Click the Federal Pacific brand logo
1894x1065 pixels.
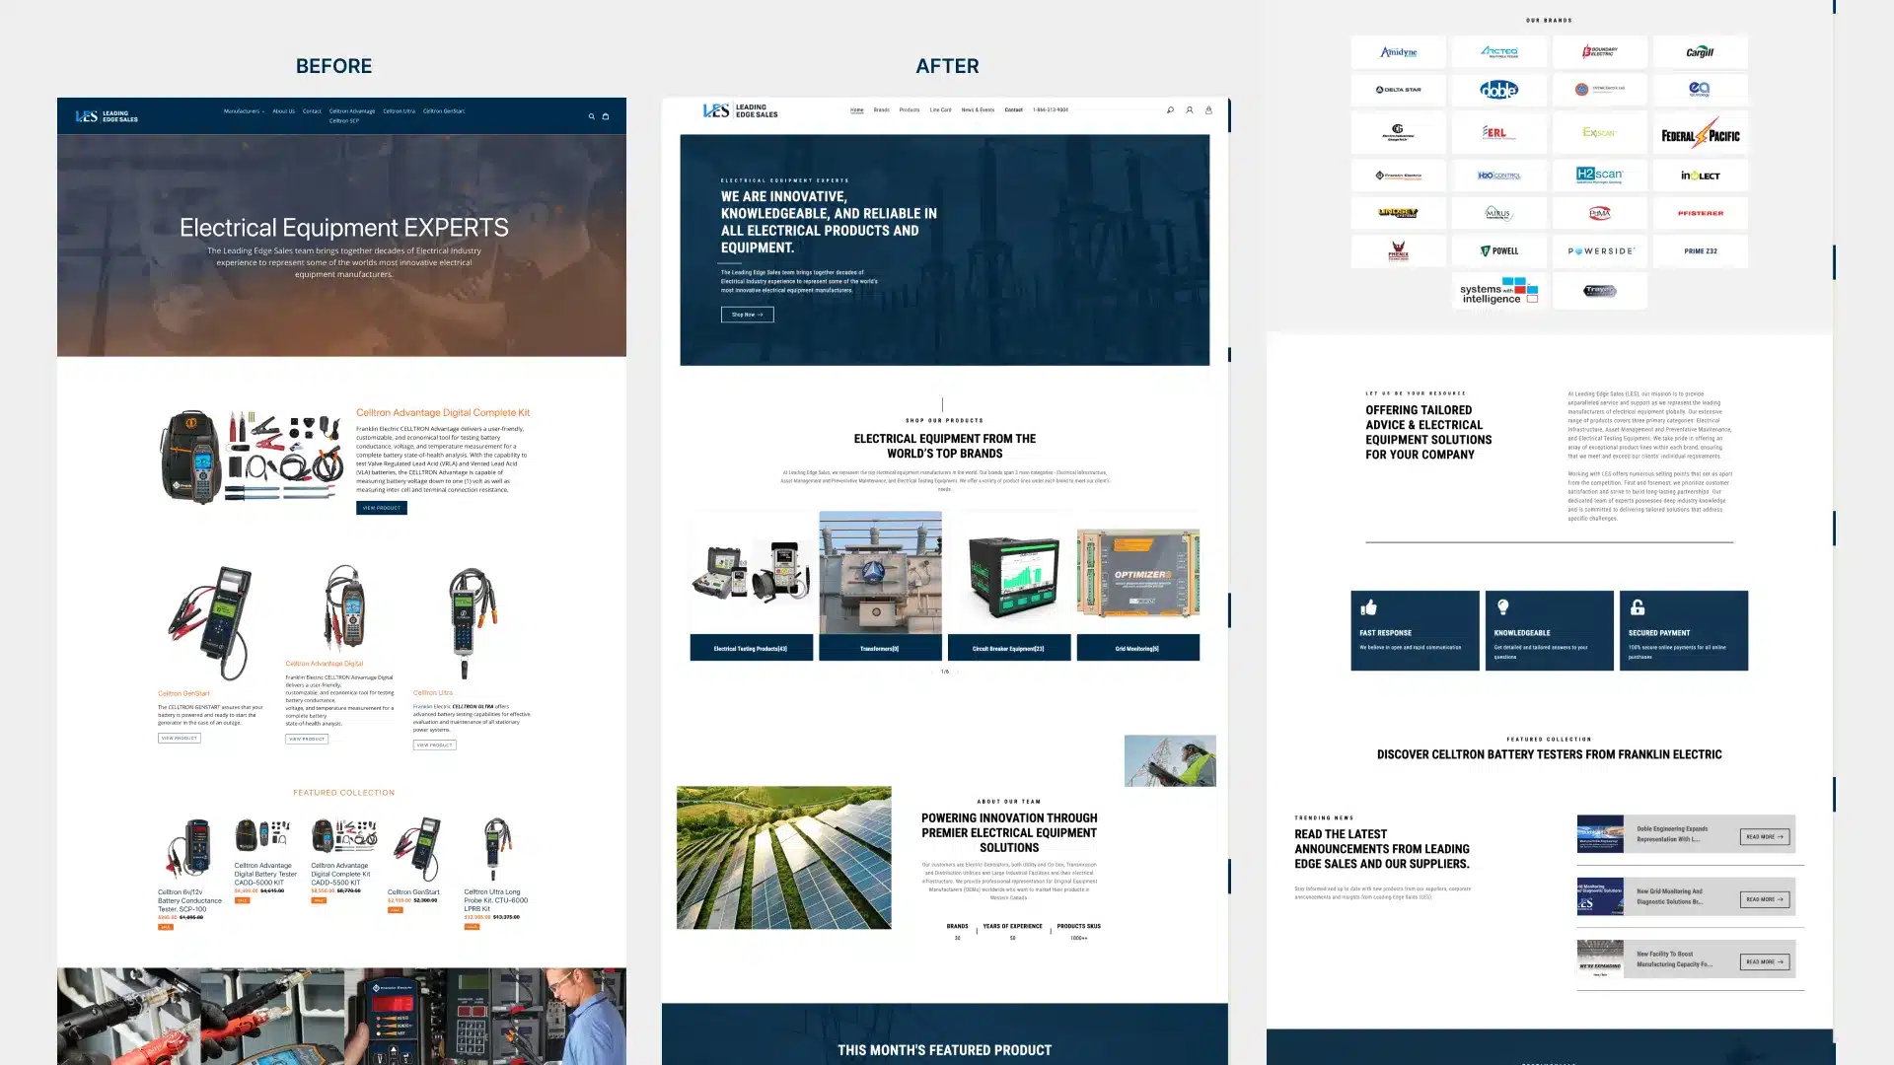1700,133
